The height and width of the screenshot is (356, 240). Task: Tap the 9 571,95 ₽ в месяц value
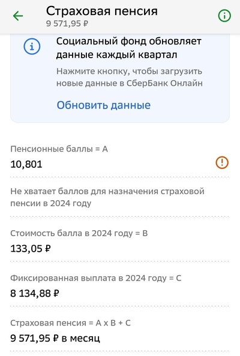point(55,338)
